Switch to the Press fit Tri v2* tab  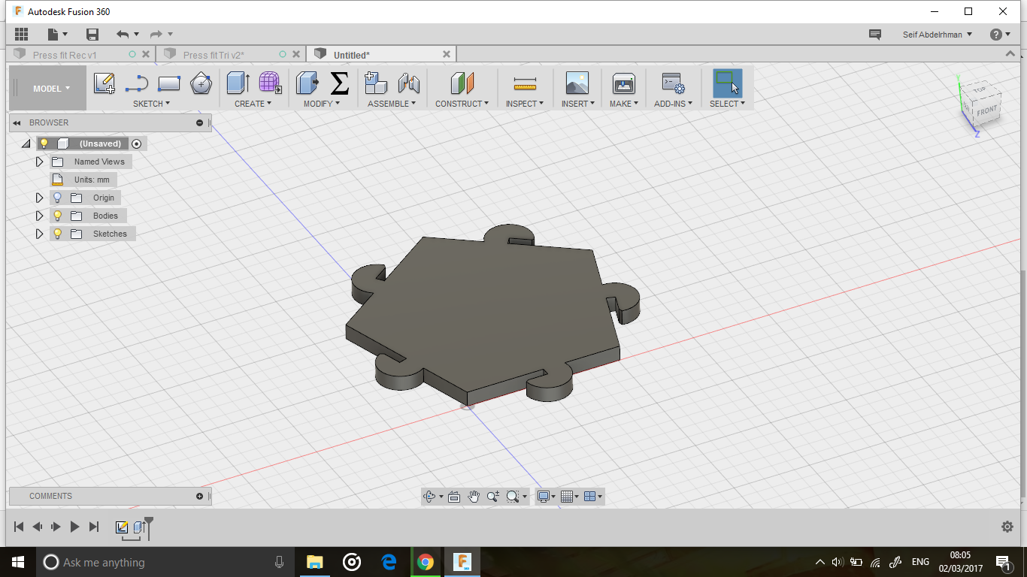[214, 55]
